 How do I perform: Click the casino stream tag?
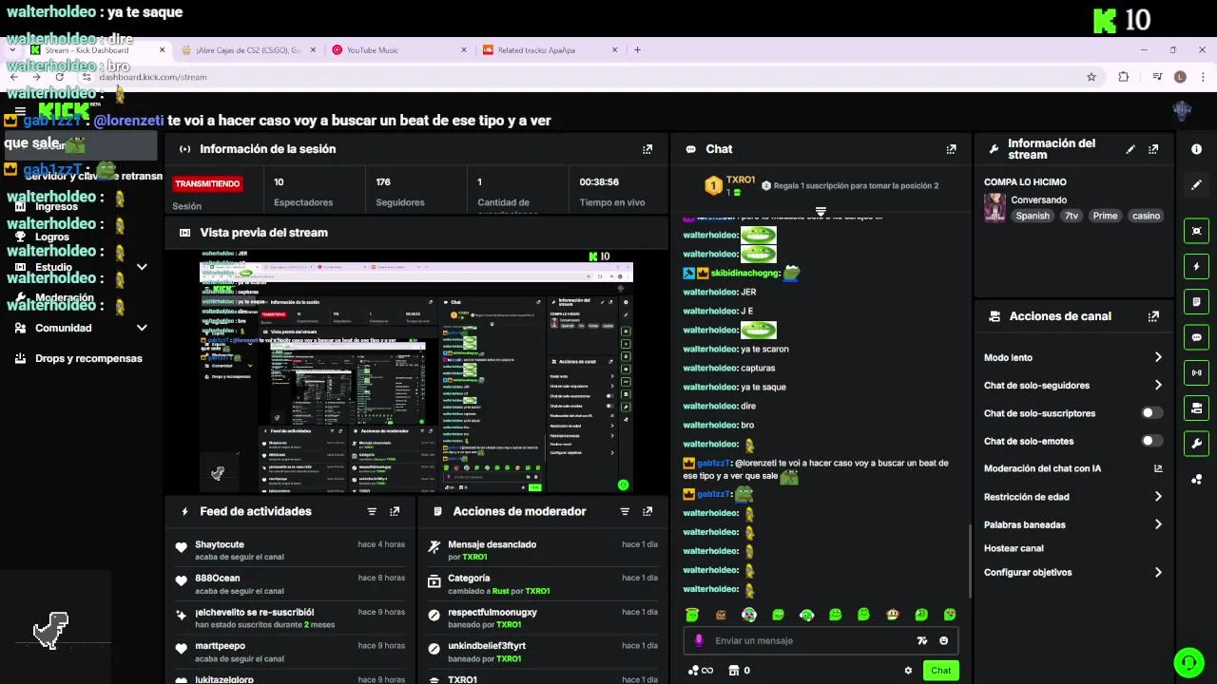1146,216
